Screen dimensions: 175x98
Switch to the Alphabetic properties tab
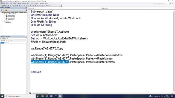point(3,41)
